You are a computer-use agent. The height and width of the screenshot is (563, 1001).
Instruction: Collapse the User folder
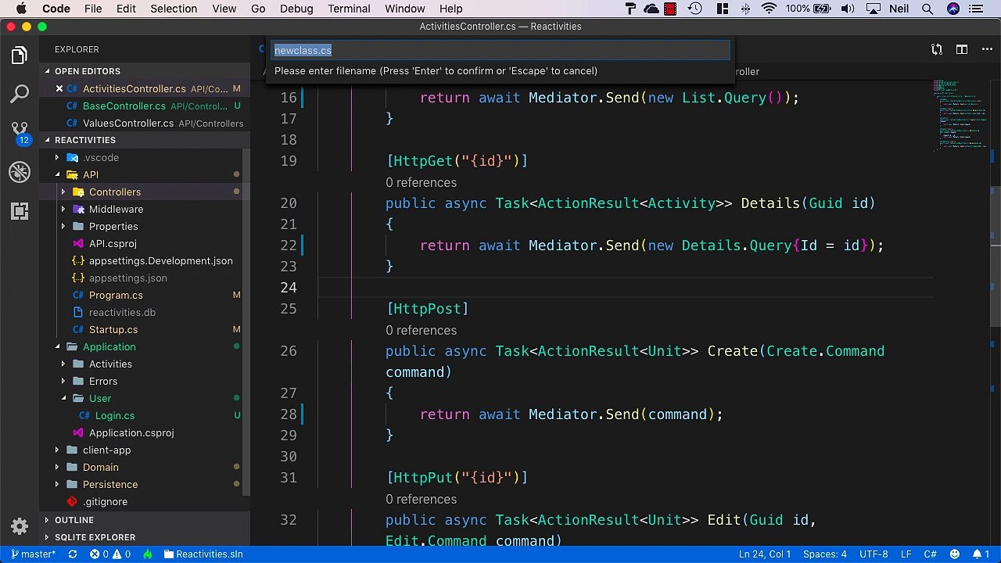(63, 398)
